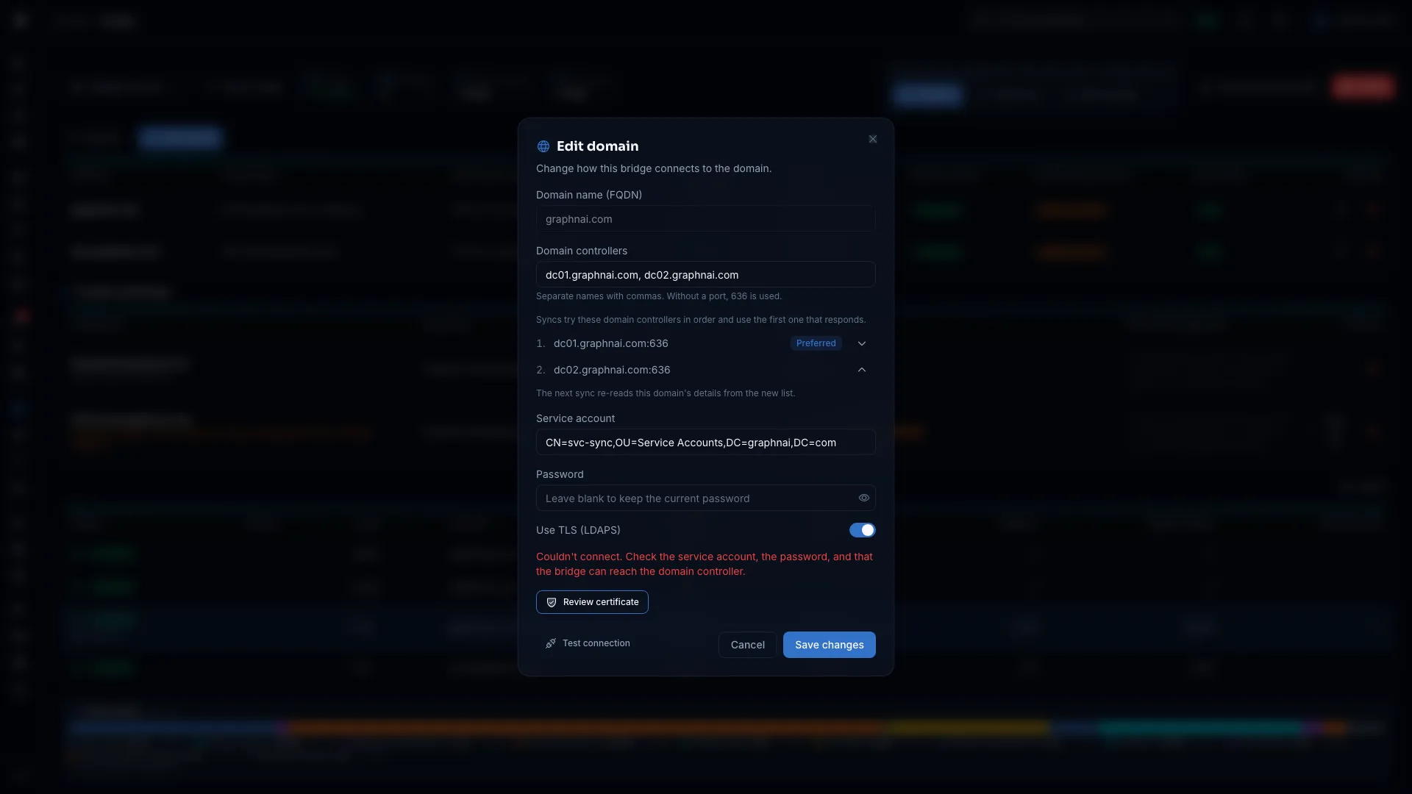1412x794 pixels.
Task: Open Review certificate
Action: (x=592, y=602)
